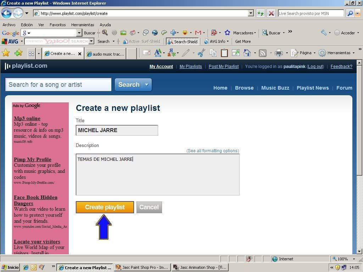Toggle AVG Active Surf-Shield

[x=141, y=41]
